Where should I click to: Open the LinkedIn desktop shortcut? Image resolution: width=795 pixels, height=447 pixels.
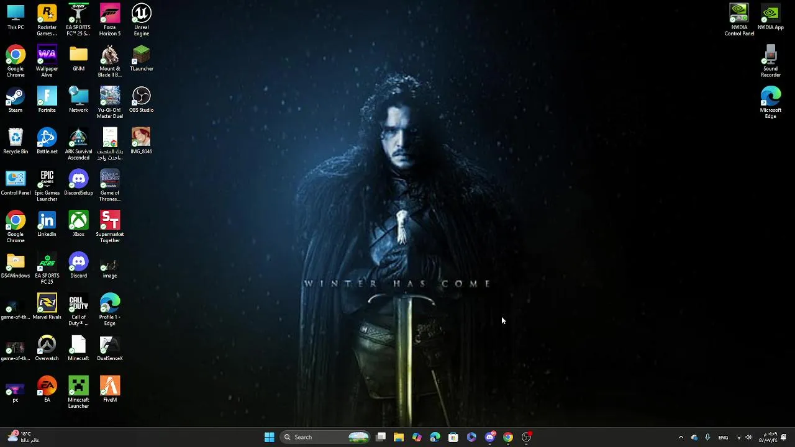47,224
